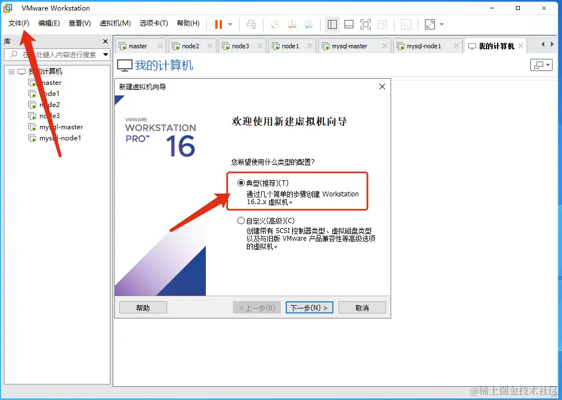Switch to the master tab
Screen dimensions: 562x400
coord(137,46)
